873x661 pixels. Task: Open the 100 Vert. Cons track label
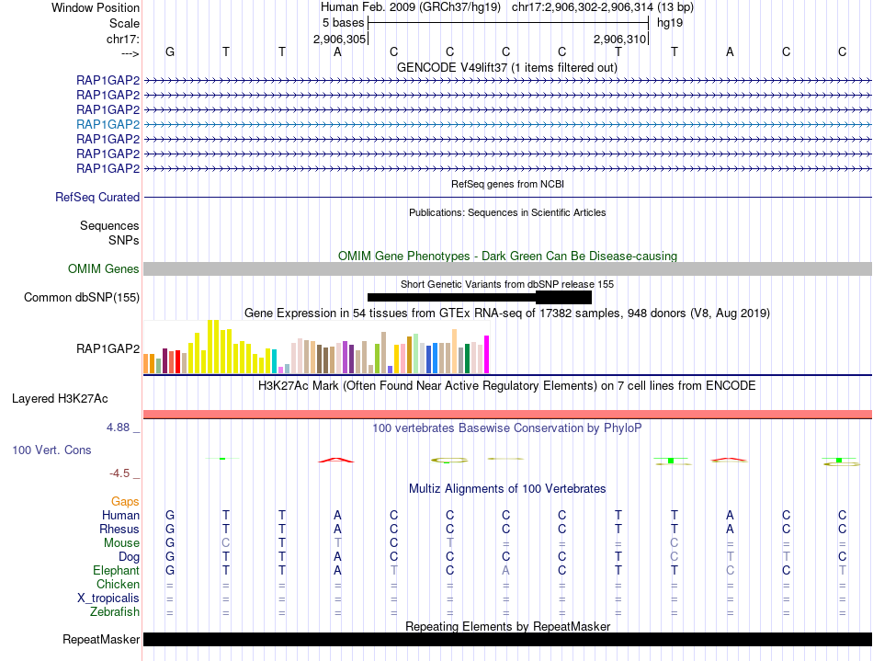coord(51,450)
